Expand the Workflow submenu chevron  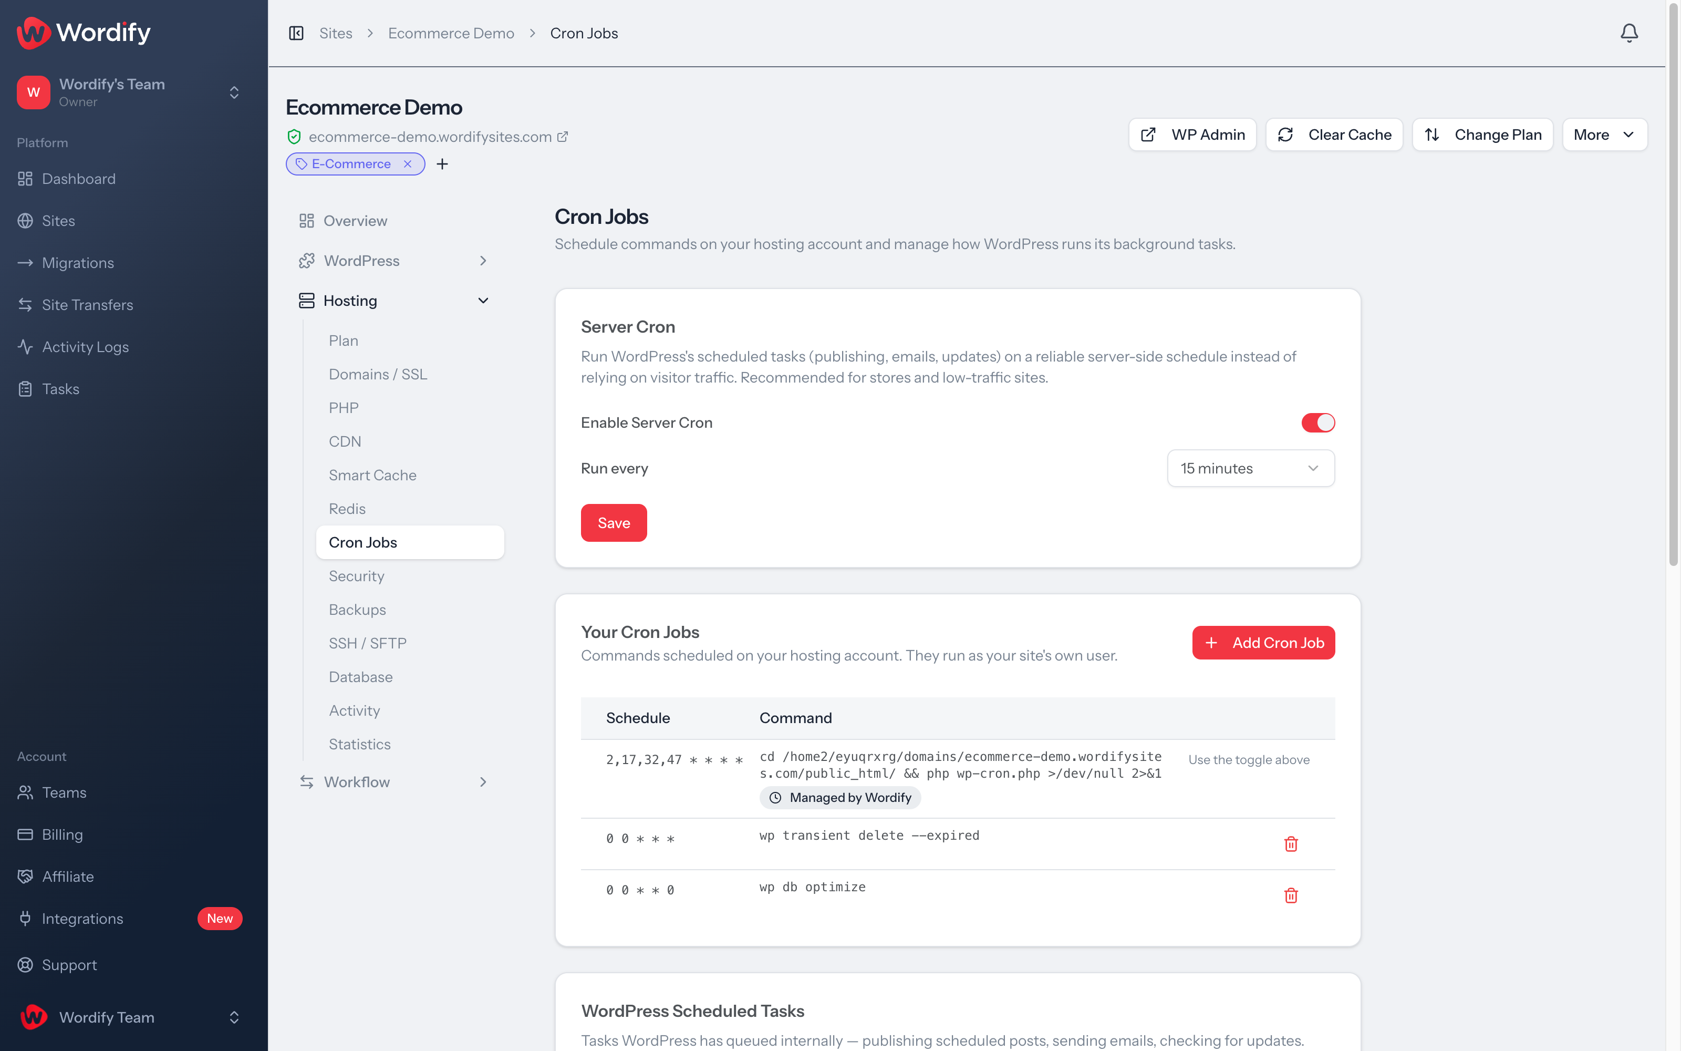pos(483,782)
